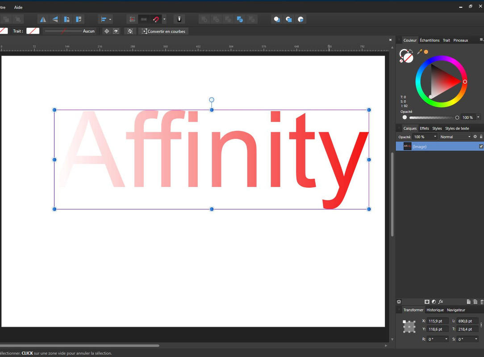The height and width of the screenshot is (357, 484).
Task: Click the insert behind selection icon
Action: (x=277, y=20)
